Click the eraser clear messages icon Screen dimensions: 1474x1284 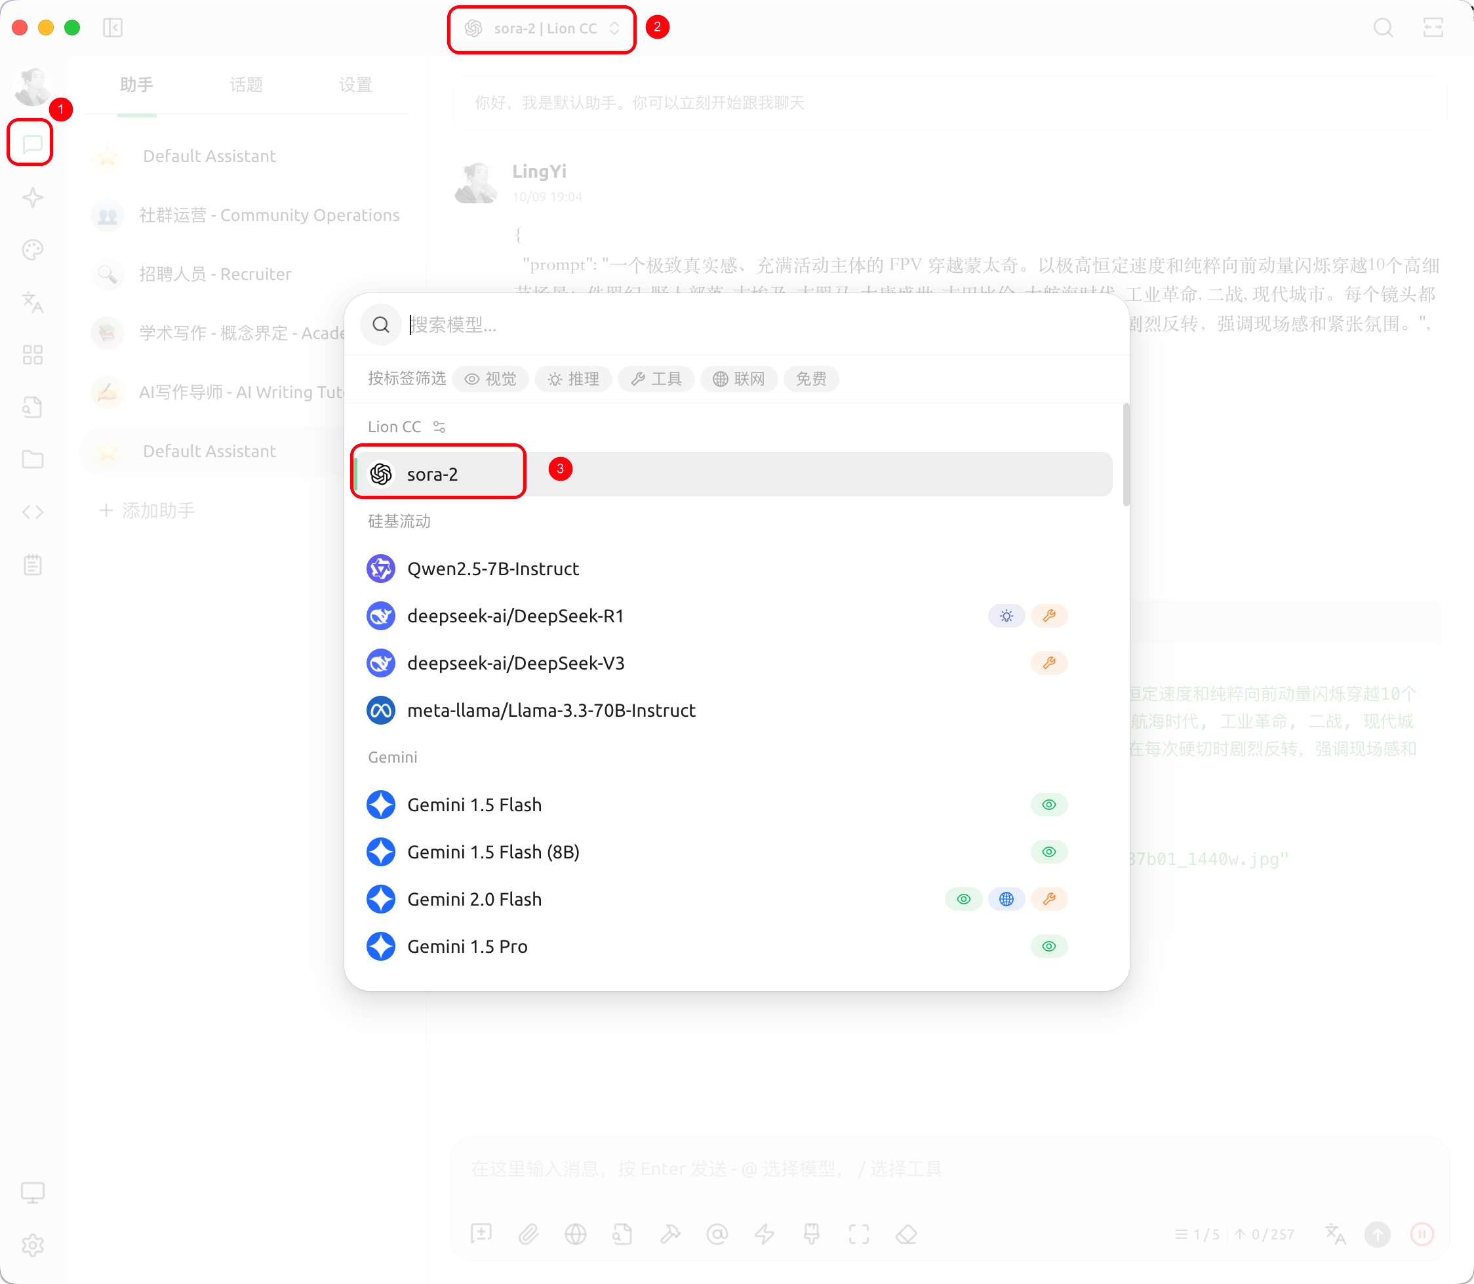point(906,1234)
